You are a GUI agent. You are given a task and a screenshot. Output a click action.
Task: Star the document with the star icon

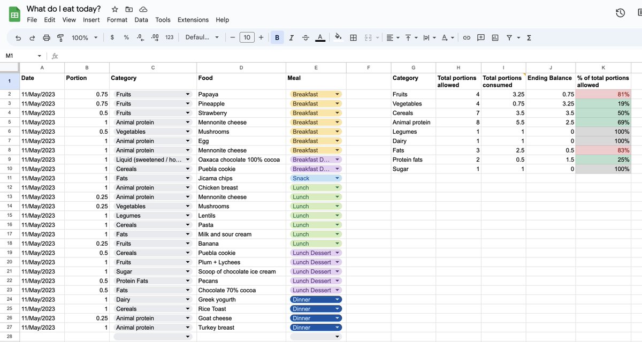pos(114,9)
